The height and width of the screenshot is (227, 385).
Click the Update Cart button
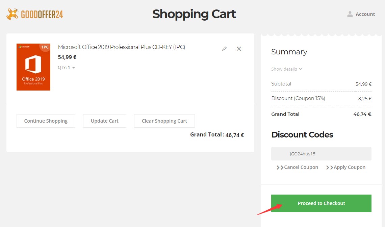[x=105, y=121]
